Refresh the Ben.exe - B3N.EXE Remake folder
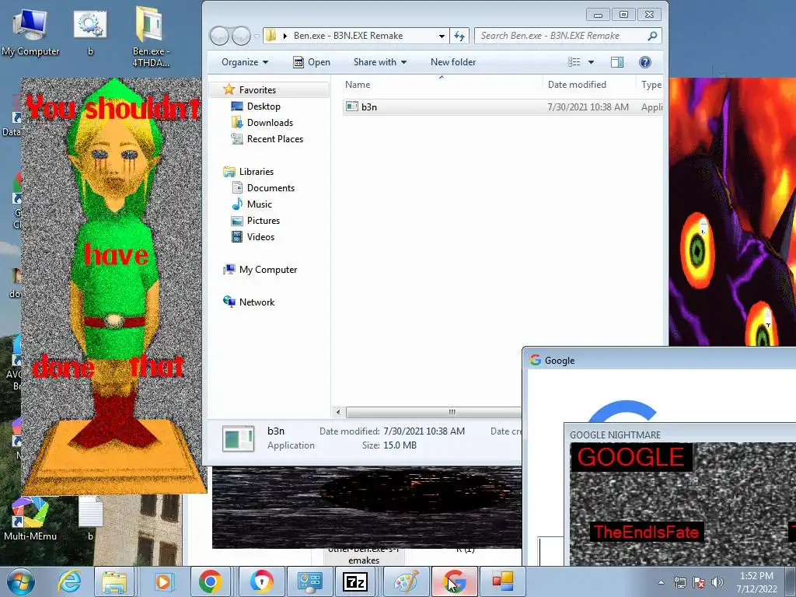Screen dimensions: 796x597 pyautogui.click(x=459, y=36)
